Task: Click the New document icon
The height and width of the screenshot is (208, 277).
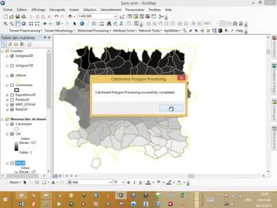Action: coord(6,17)
